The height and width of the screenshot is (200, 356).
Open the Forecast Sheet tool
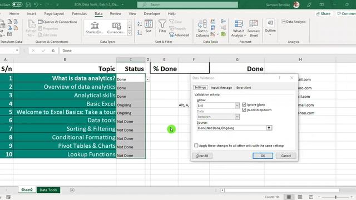click(254, 28)
